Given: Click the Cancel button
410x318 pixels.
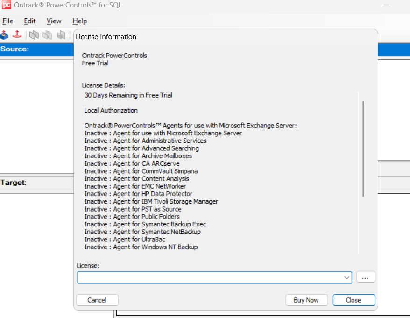Looking at the screenshot, I should pos(97,300).
